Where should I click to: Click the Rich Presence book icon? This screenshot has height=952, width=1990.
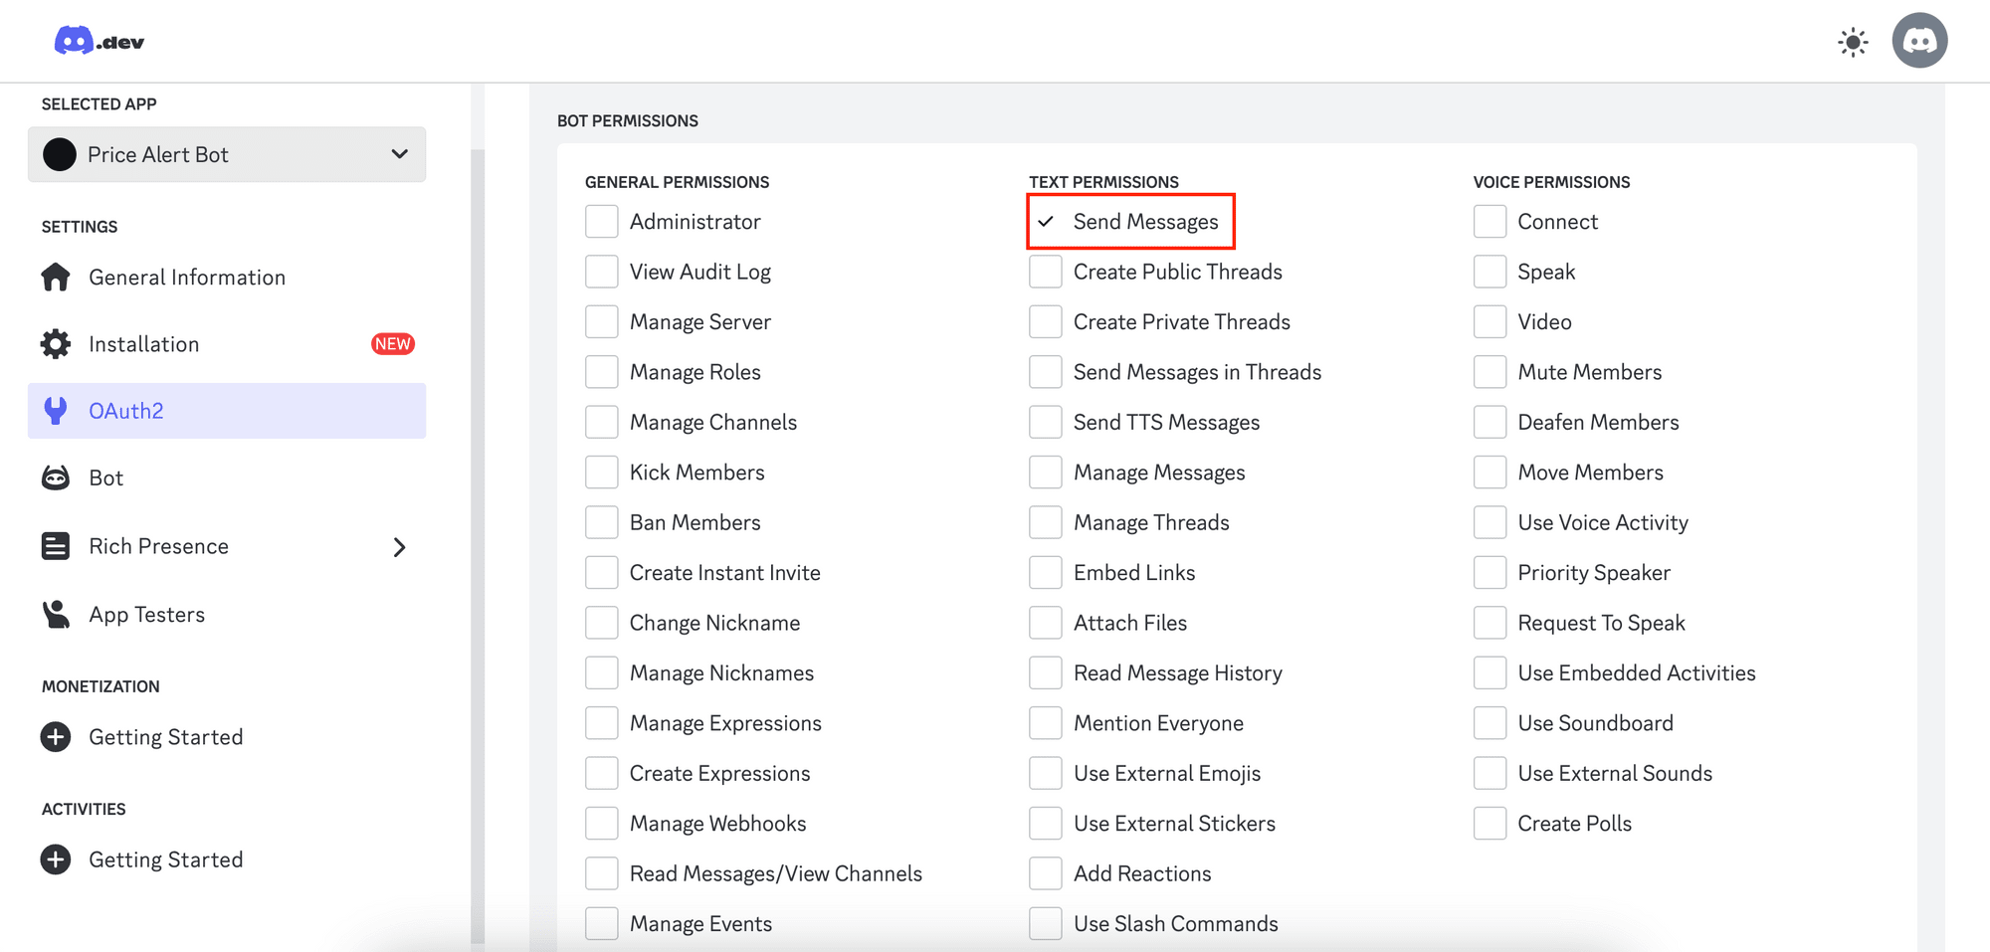55,545
